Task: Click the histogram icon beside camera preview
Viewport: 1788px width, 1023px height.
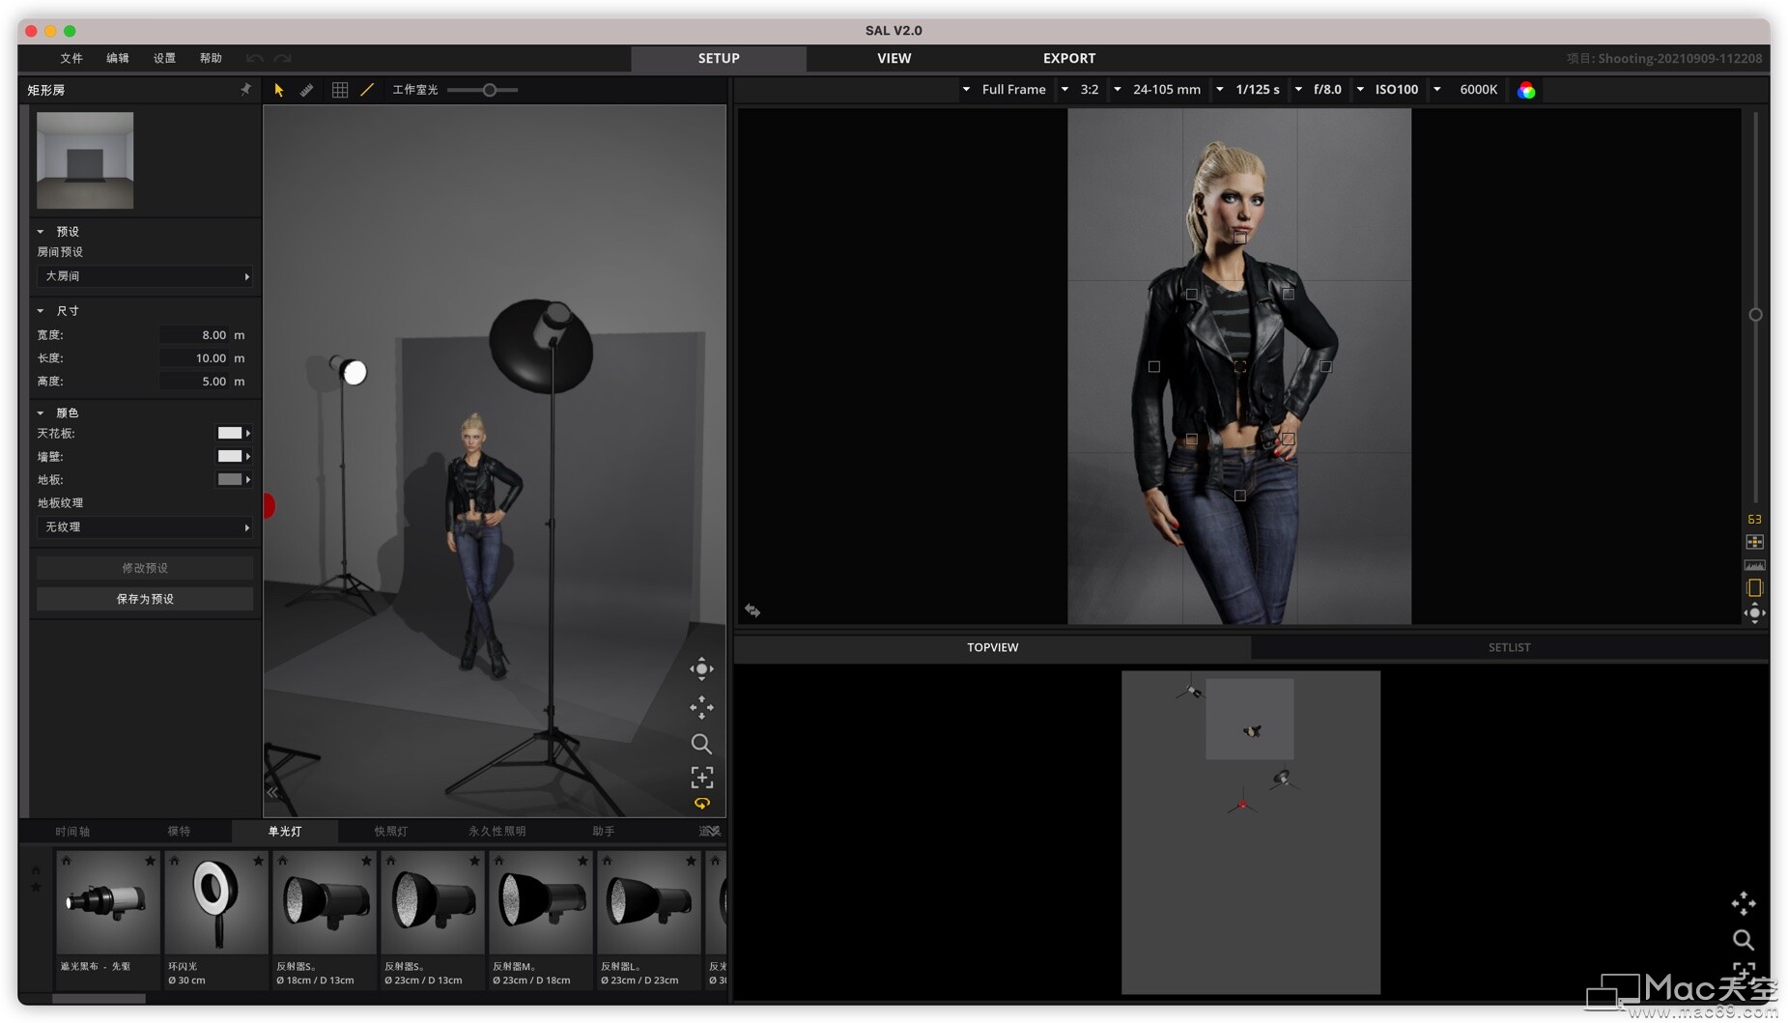Action: 1754,565
